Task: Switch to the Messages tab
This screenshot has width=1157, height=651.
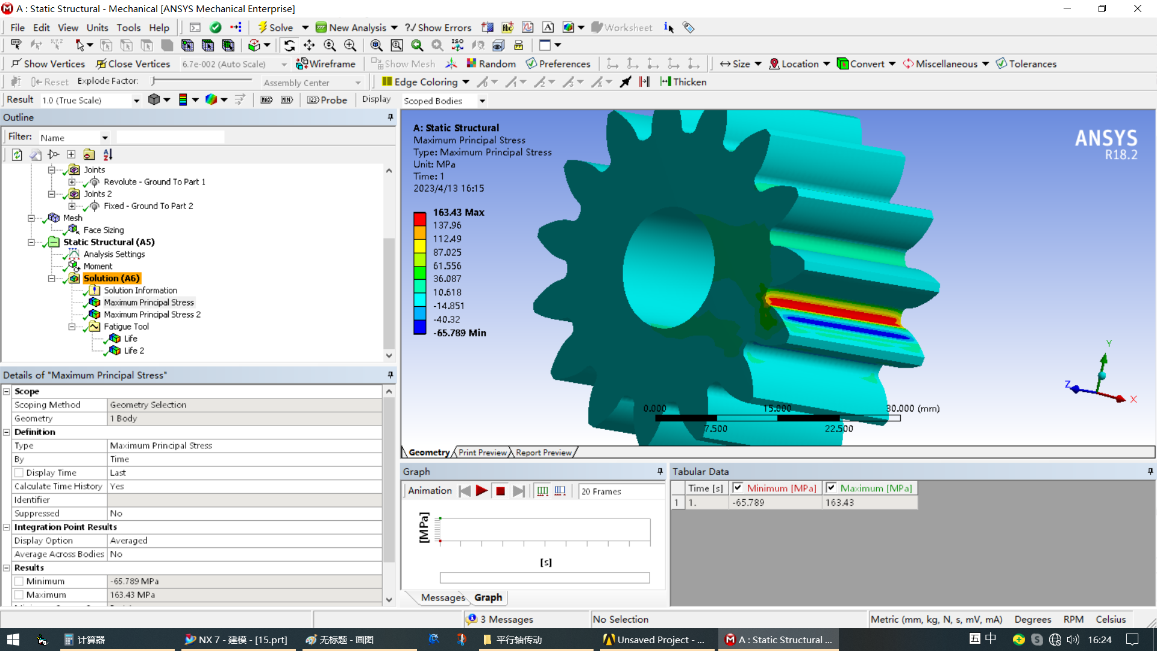Action: (442, 598)
